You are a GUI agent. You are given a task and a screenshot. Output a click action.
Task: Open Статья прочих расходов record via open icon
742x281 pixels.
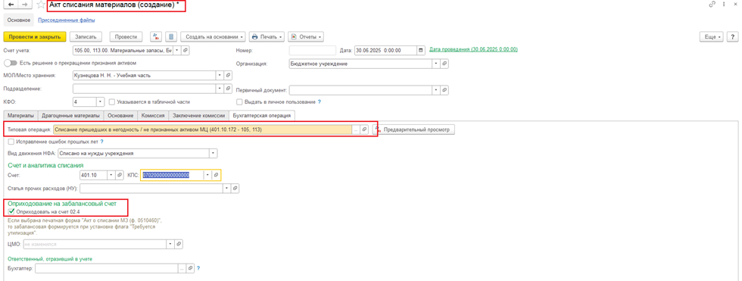235,189
